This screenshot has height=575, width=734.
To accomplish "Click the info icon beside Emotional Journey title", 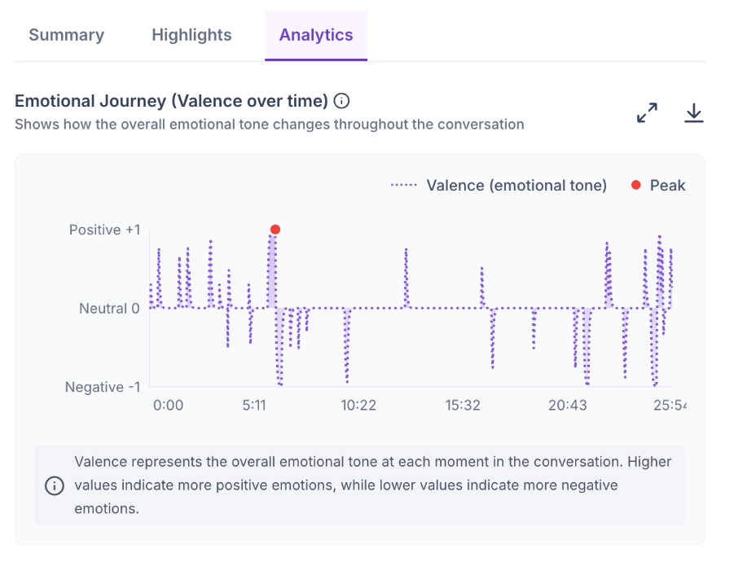I will click(341, 101).
